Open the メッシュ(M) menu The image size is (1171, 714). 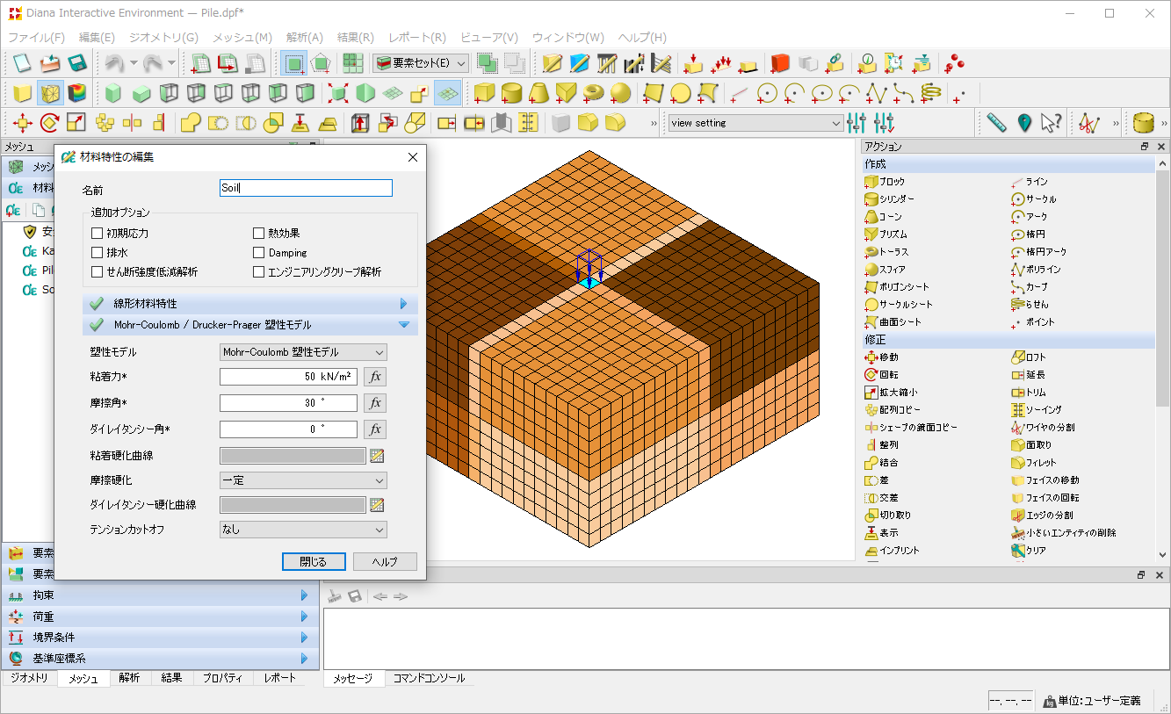pyautogui.click(x=242, y=38)
